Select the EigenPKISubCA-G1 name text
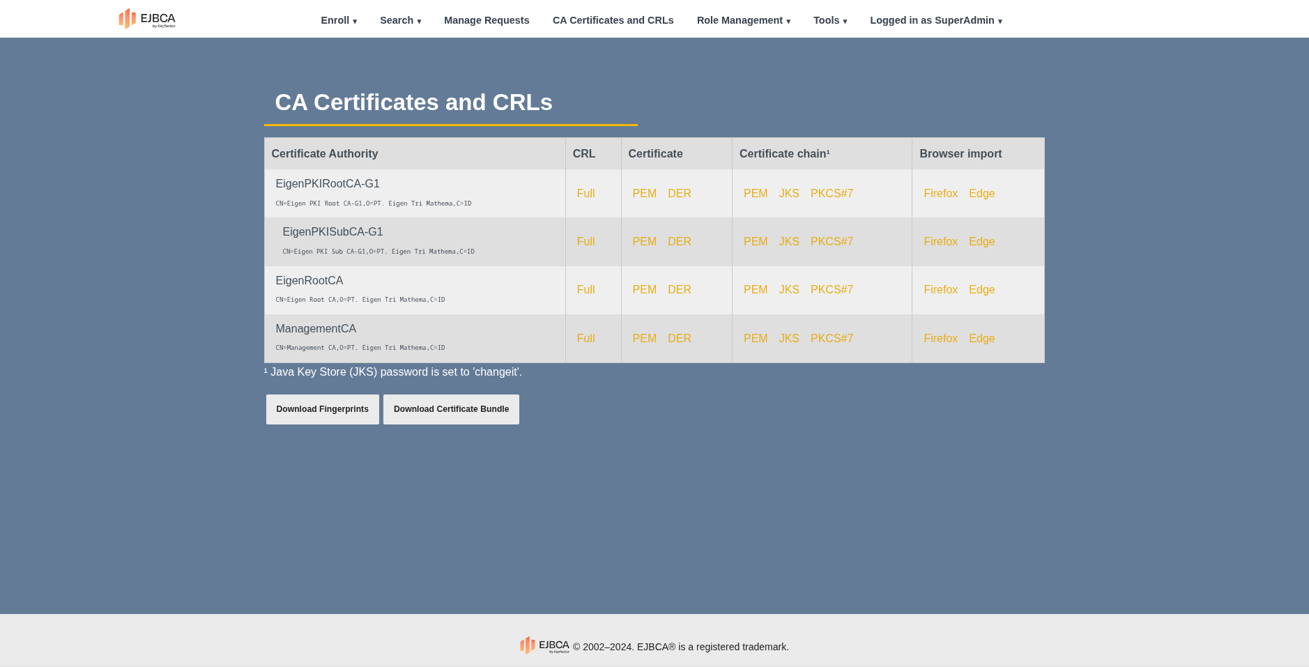 (332, 232)
